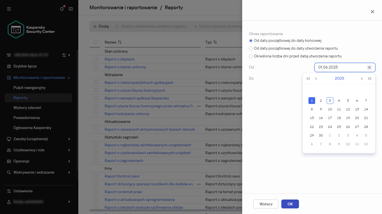
Task: Clear the Od date field
Action: click(369, 67)
